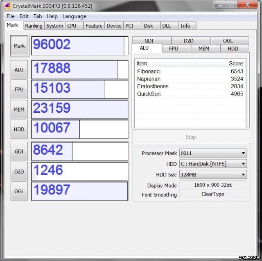Image resolution: width=262 pixels, height=261 pixels.
Task: Switch to the System tab
Action: [54, 26]
